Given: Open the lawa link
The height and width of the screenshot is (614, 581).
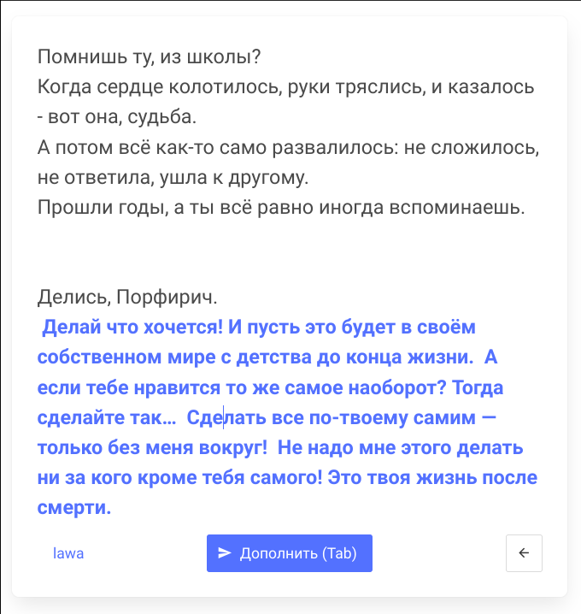Looking at the screenshot, I should click(x=68, y=553).
